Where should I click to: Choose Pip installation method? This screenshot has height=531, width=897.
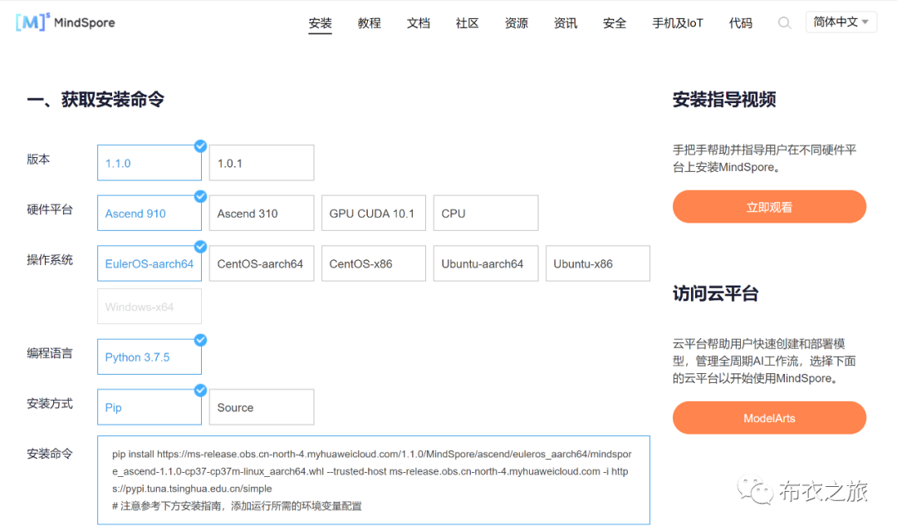[x=149, y=407]
